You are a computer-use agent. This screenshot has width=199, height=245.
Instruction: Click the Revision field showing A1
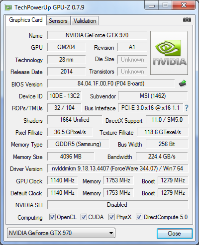click(x=132, y=47)
